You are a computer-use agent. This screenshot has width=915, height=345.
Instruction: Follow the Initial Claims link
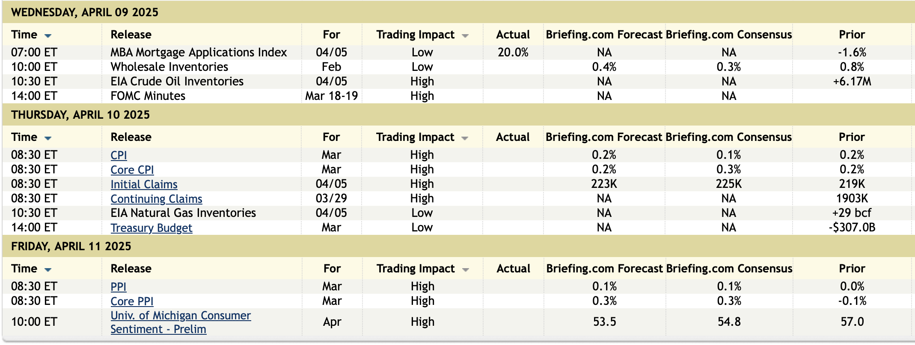144,184
